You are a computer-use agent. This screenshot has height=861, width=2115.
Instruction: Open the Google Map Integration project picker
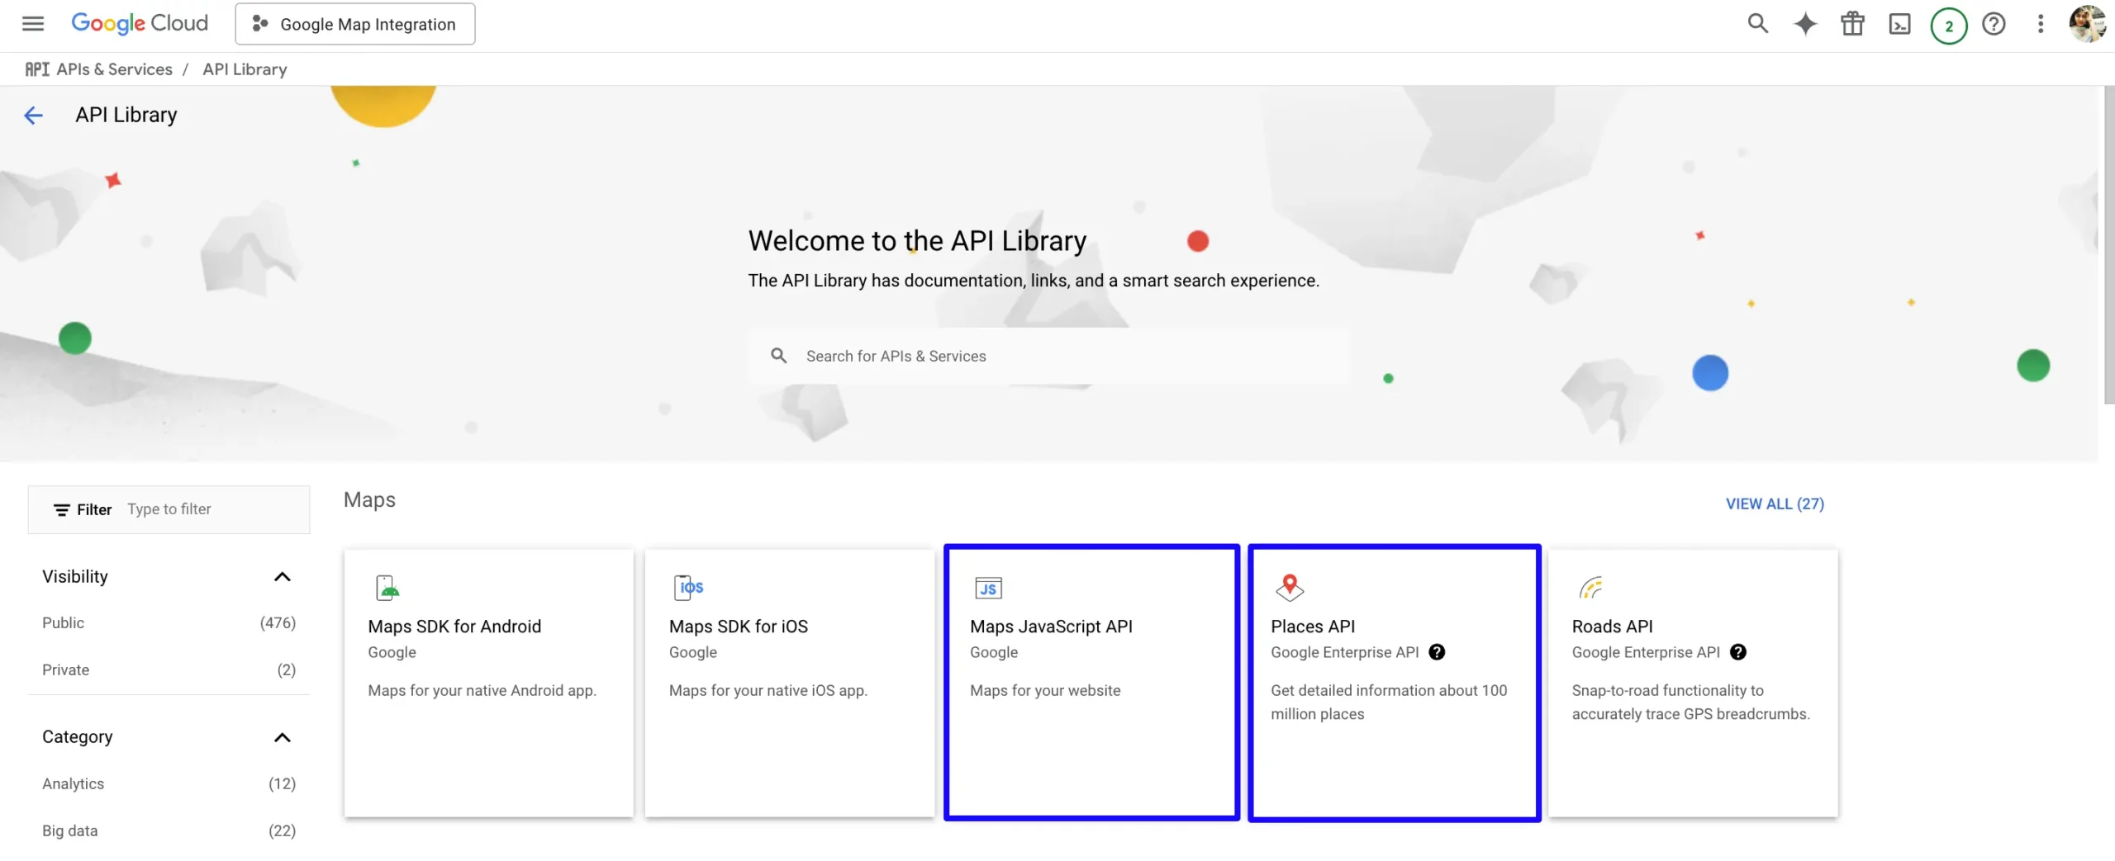(x=355, y=24)
